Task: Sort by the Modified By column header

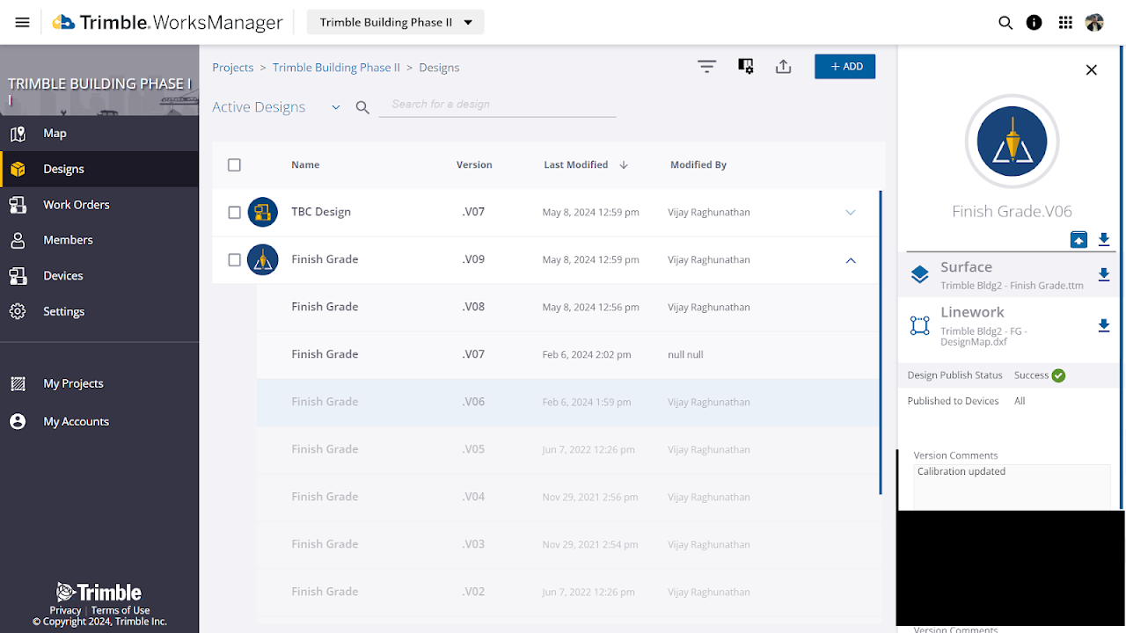Action: tap(698, 164)
